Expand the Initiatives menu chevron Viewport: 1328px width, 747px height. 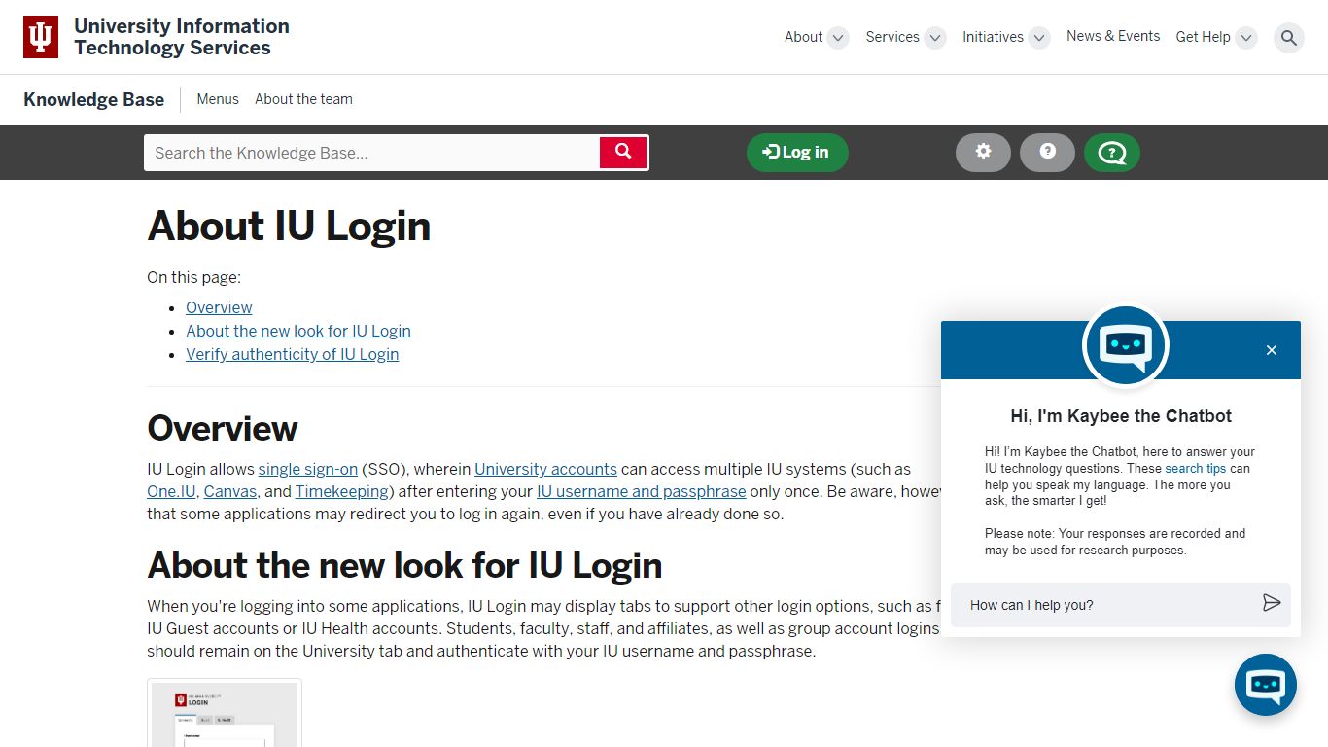(1039, 38)
